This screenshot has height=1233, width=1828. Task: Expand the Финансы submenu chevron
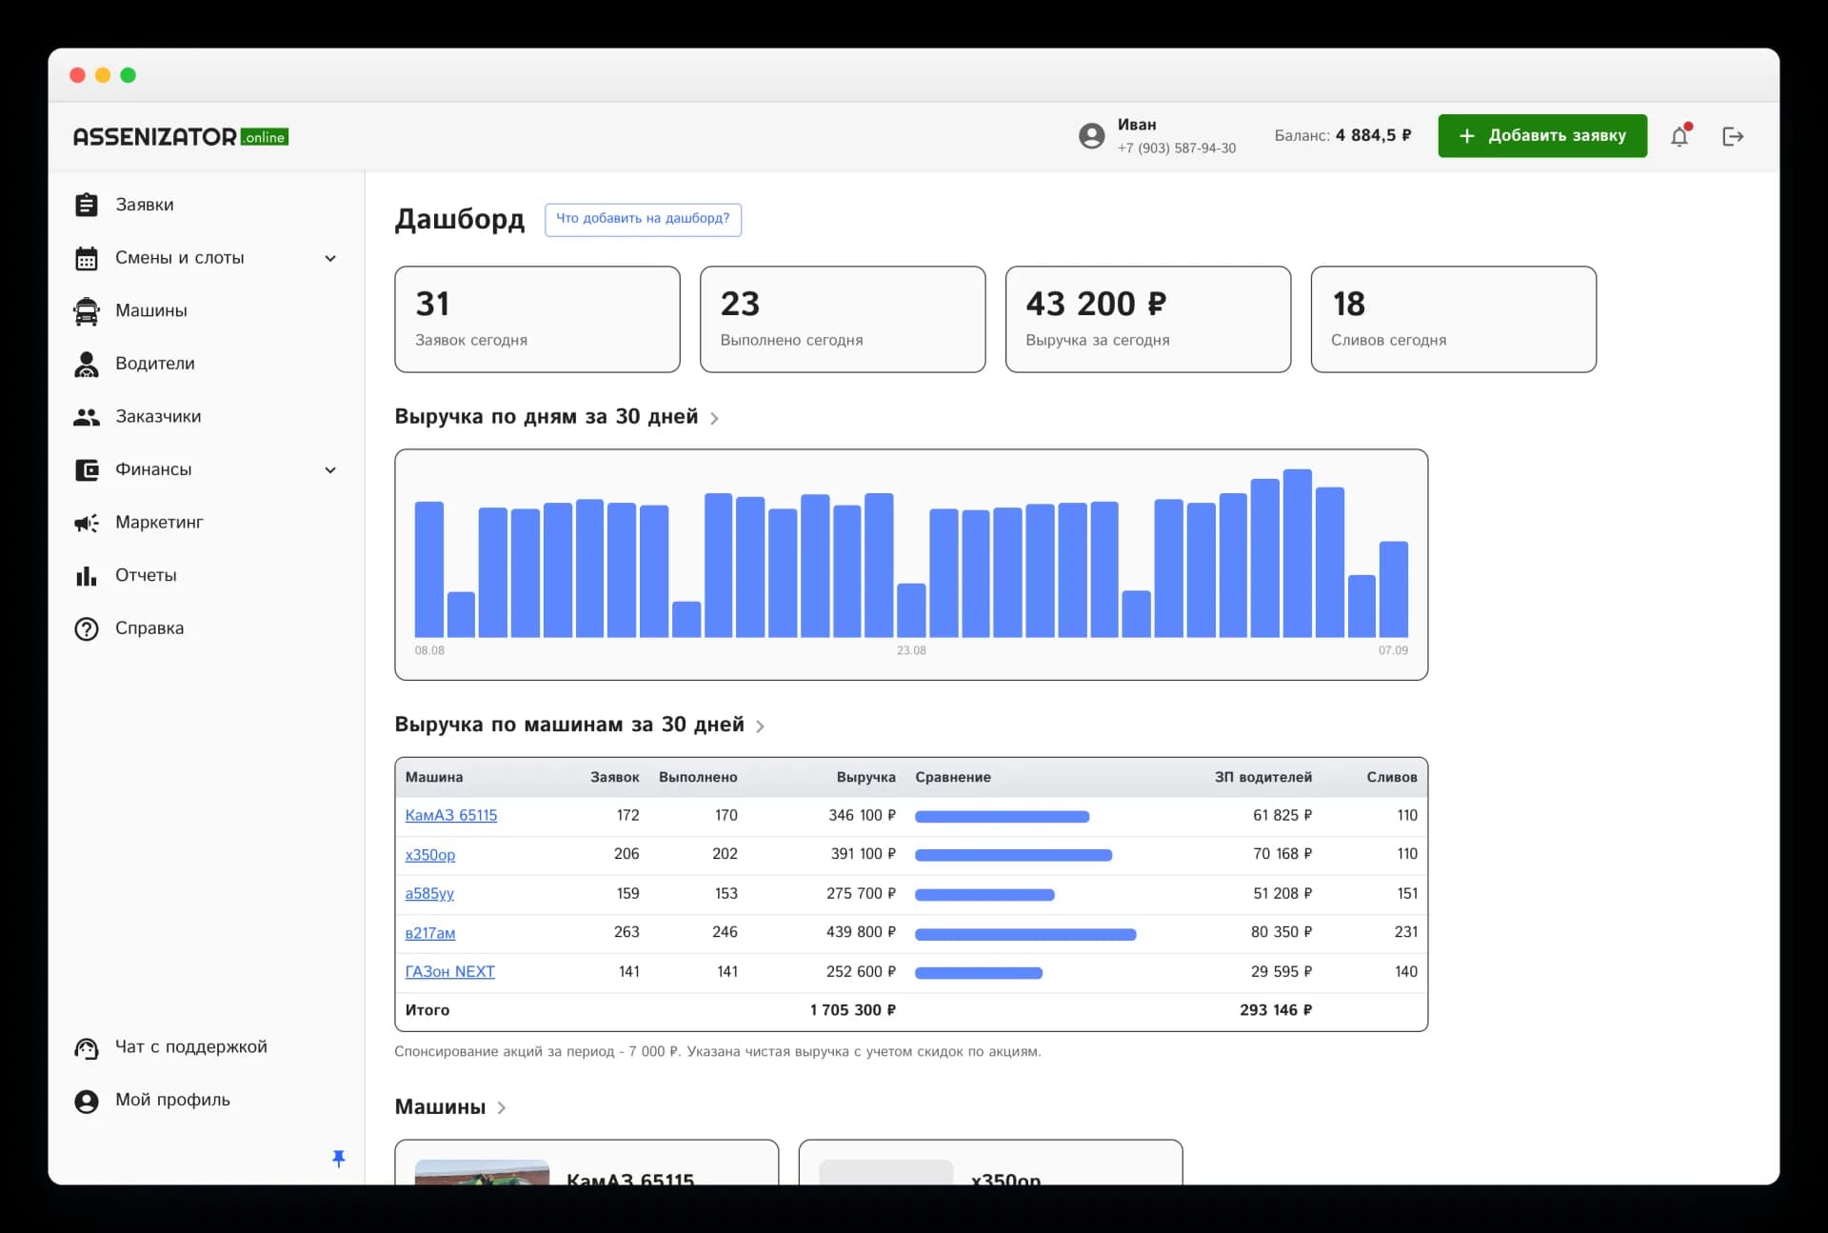pyautogui.click(x=330, y=469)
